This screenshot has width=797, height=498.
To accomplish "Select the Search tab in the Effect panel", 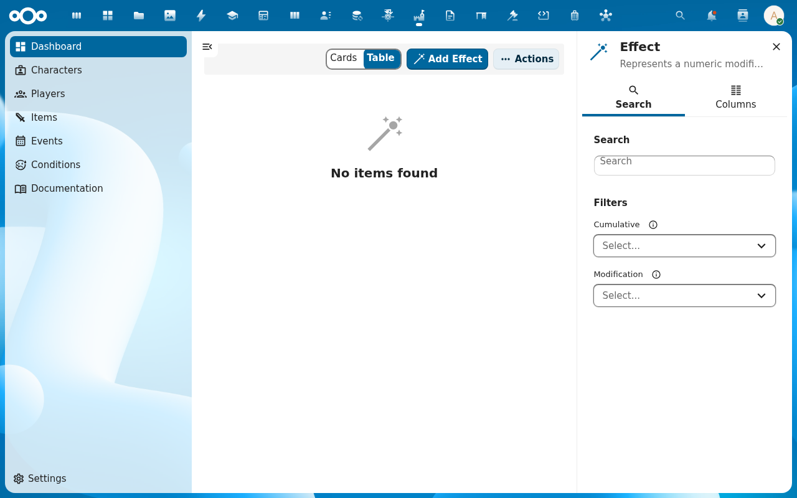I will (633, 98).
